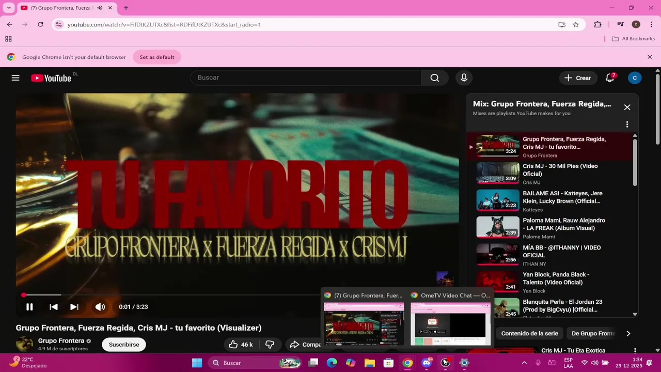
Task: Open File Explorer from the taskbar
Action: (370, 363)
